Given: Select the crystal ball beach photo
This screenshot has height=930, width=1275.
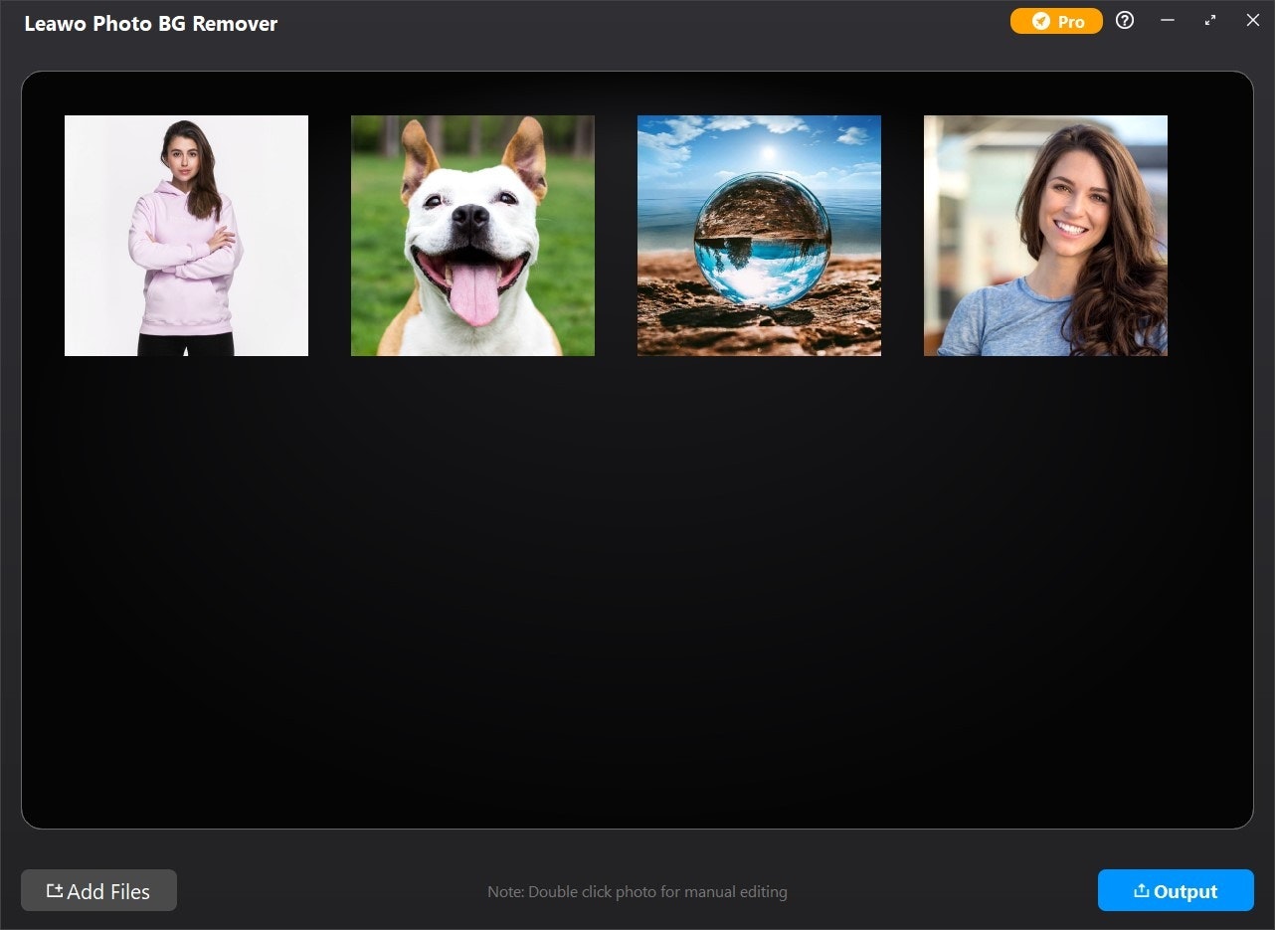Looking at the screenshot, I should [759, 236].
